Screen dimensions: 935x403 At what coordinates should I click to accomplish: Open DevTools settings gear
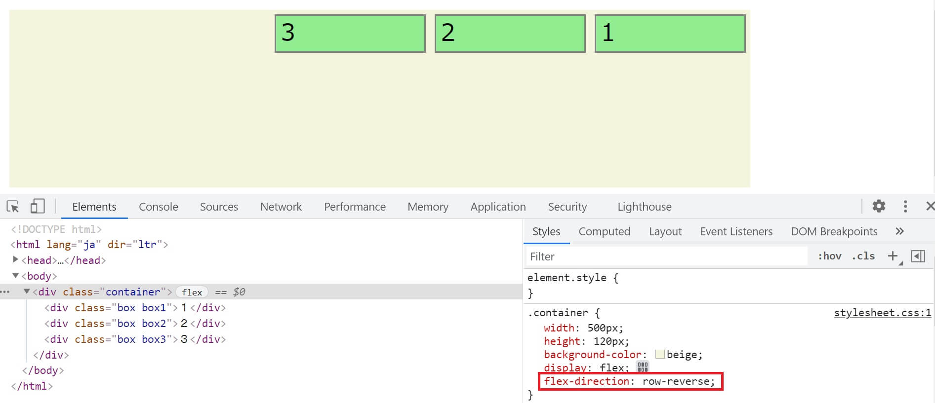tap(879, 206)
